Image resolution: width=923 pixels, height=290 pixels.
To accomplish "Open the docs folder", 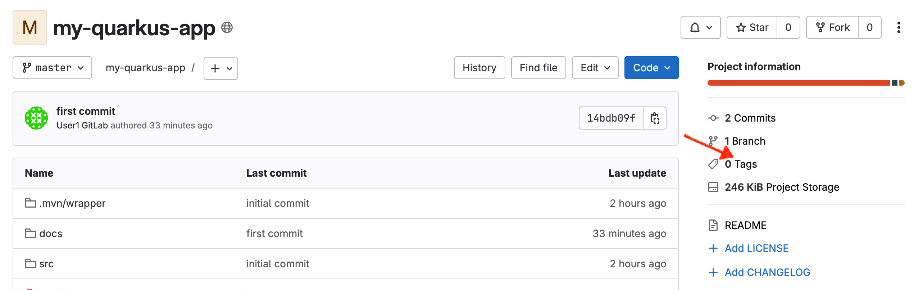I will [51, 234].
